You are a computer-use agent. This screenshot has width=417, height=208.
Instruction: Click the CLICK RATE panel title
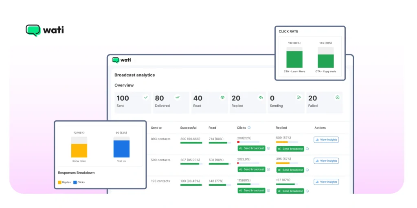(x=288, y=31)
